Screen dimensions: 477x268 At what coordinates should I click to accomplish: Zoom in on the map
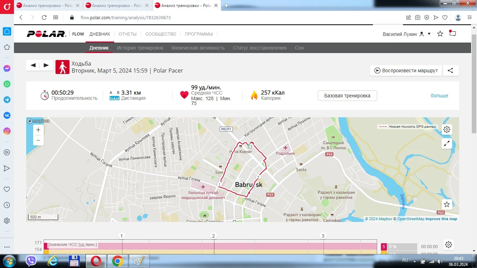(38, 130)
